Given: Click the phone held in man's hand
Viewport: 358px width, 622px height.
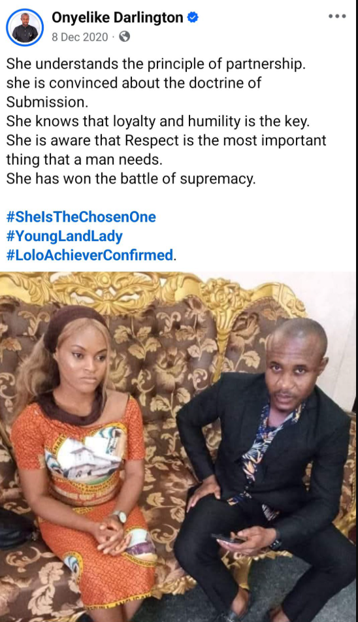Looking at the screenshot, I should (x=227, y=538).
